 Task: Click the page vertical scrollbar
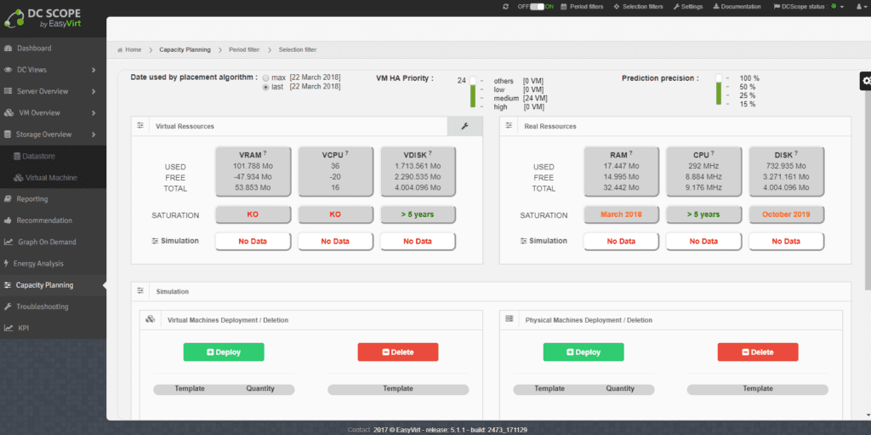point(868,191)
